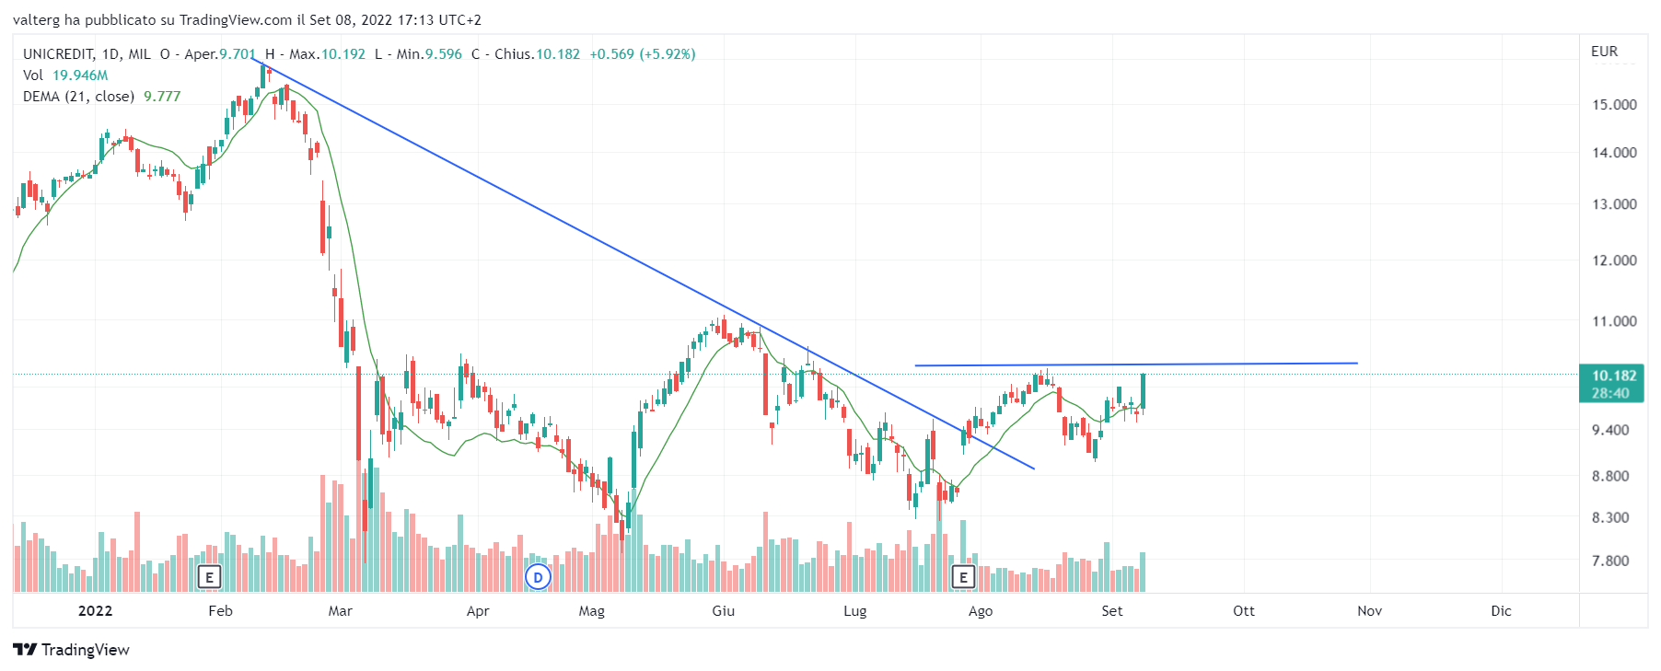Click the +0.569 (+5.92%) change value
The width and height of the screenshot is (1661, 671).
click(643, 54)
